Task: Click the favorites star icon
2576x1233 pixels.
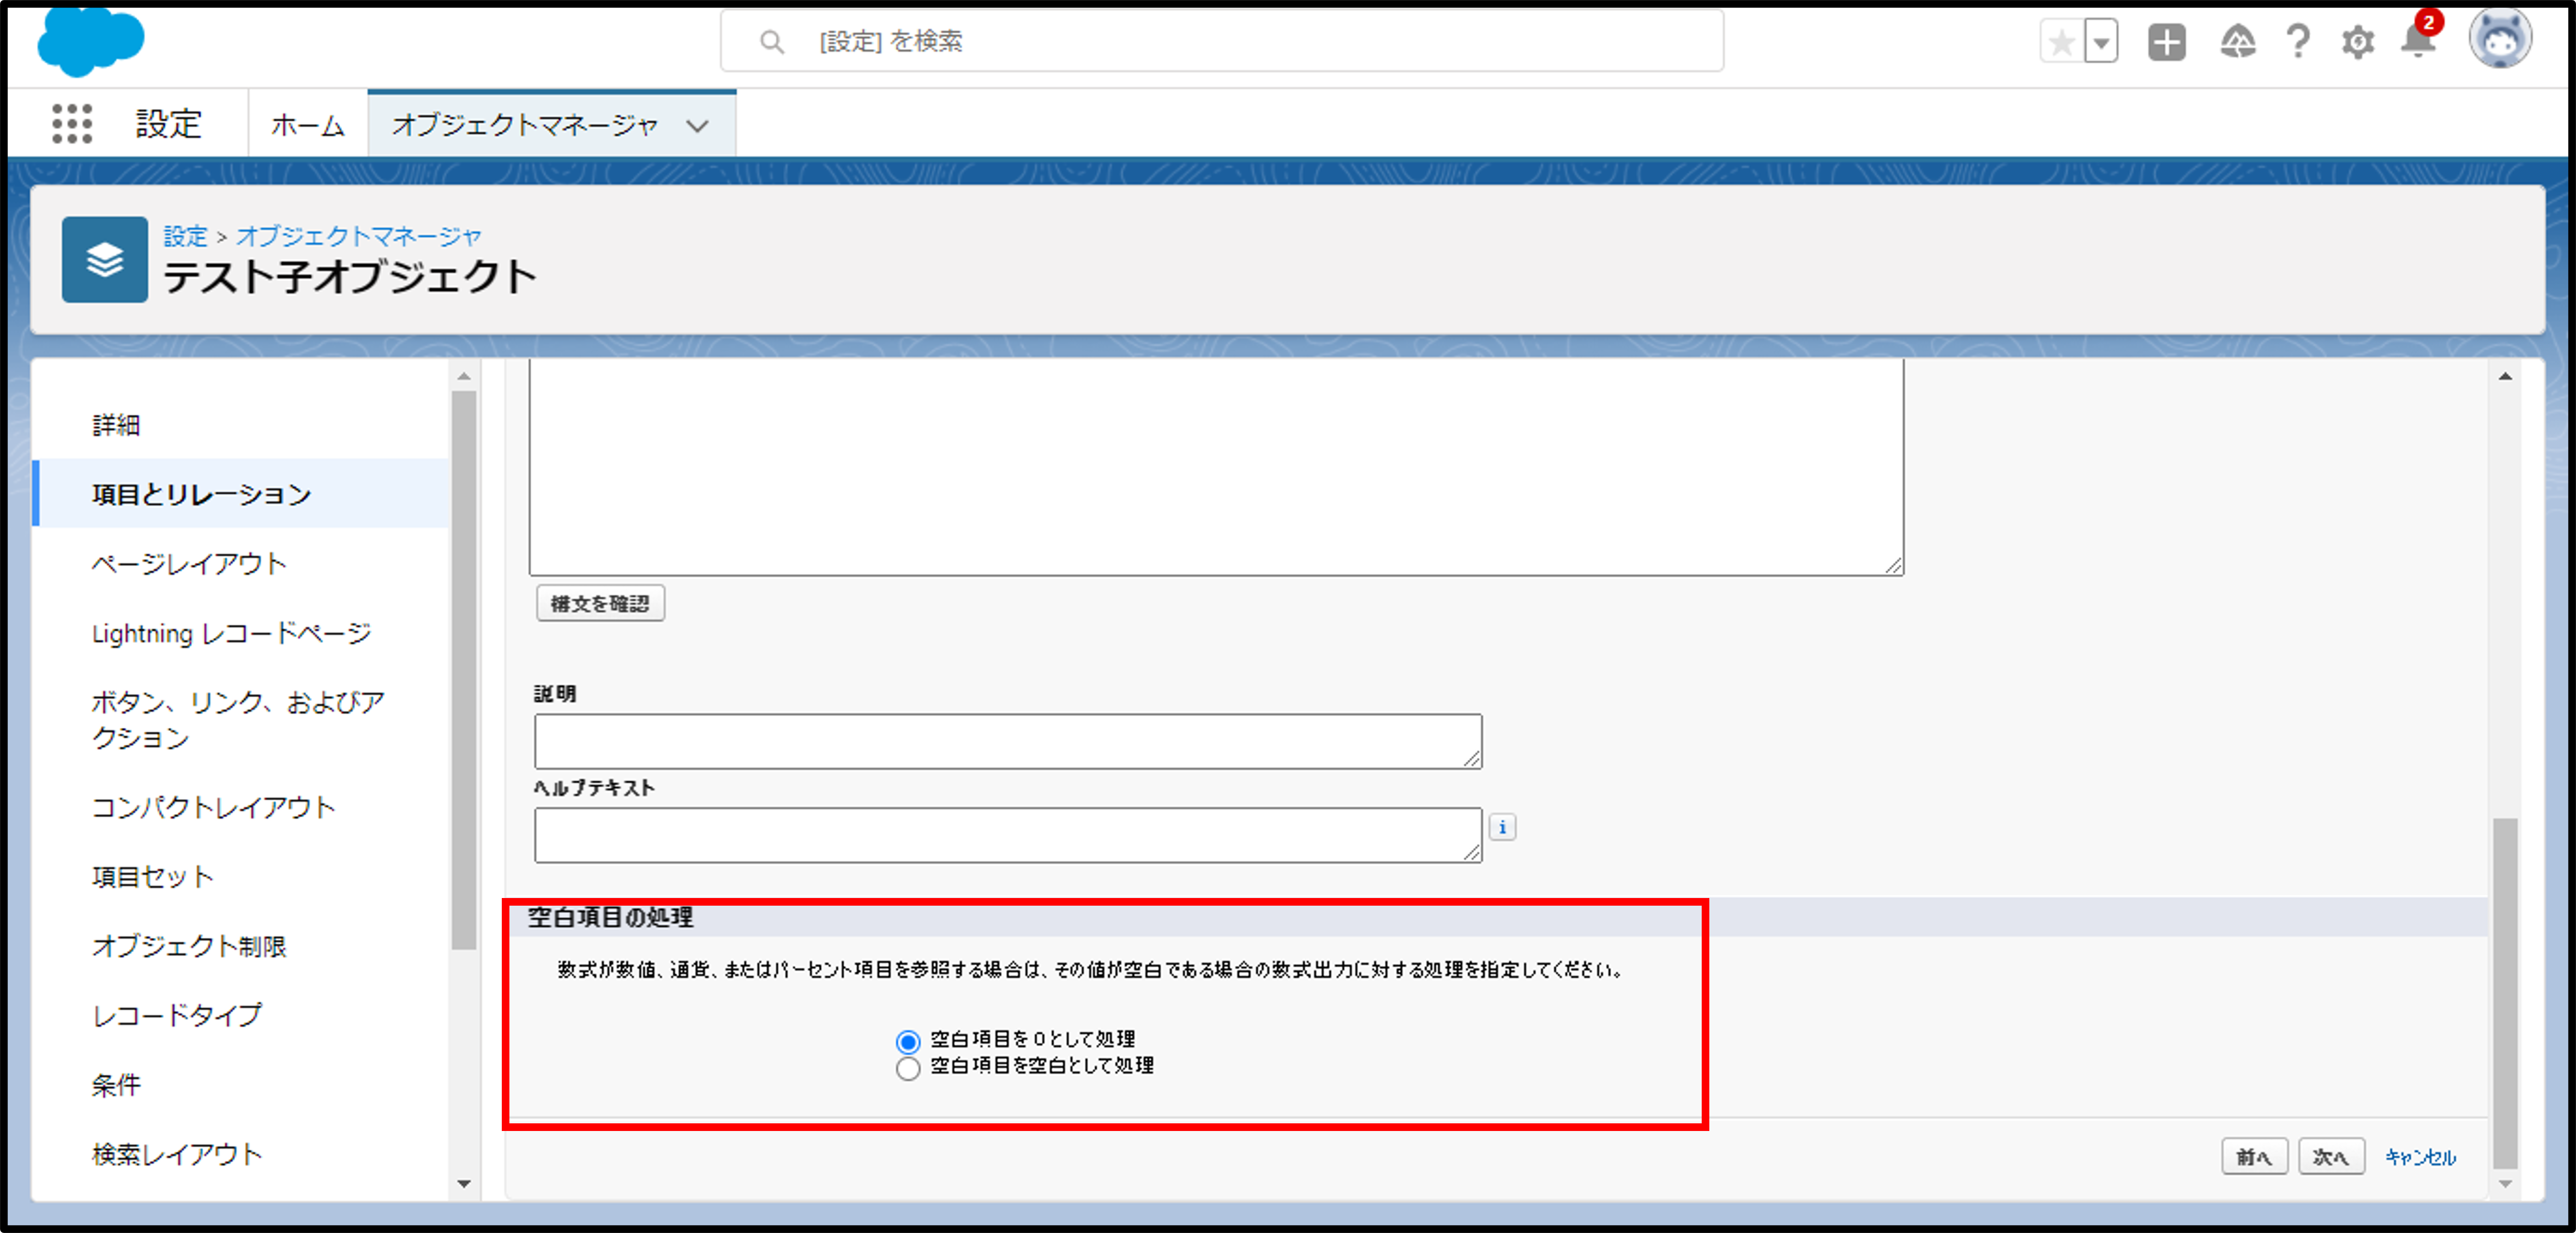Action: [x=2062, y=42]
